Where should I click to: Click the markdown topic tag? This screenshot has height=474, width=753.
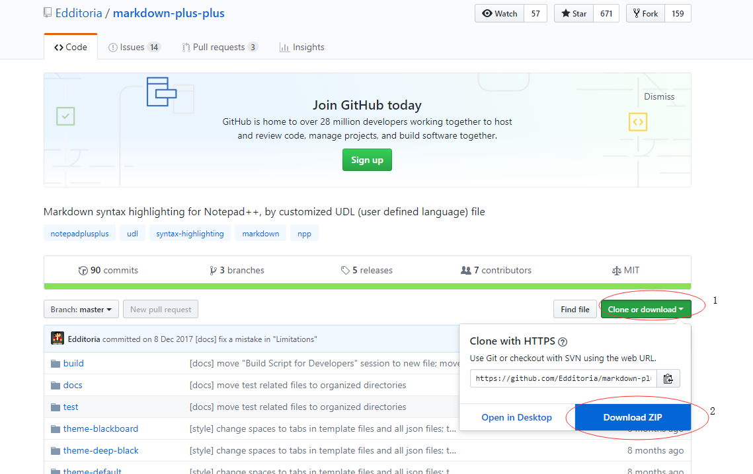pos(260,234)
